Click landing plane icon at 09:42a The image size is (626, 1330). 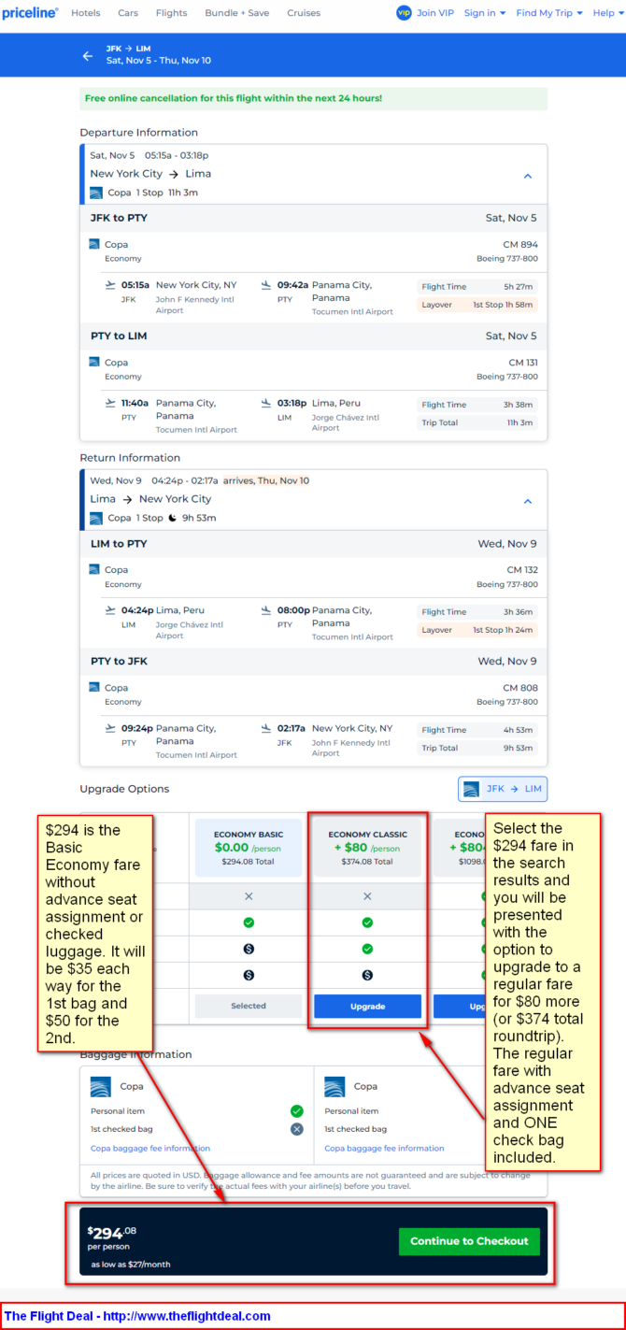266,285
